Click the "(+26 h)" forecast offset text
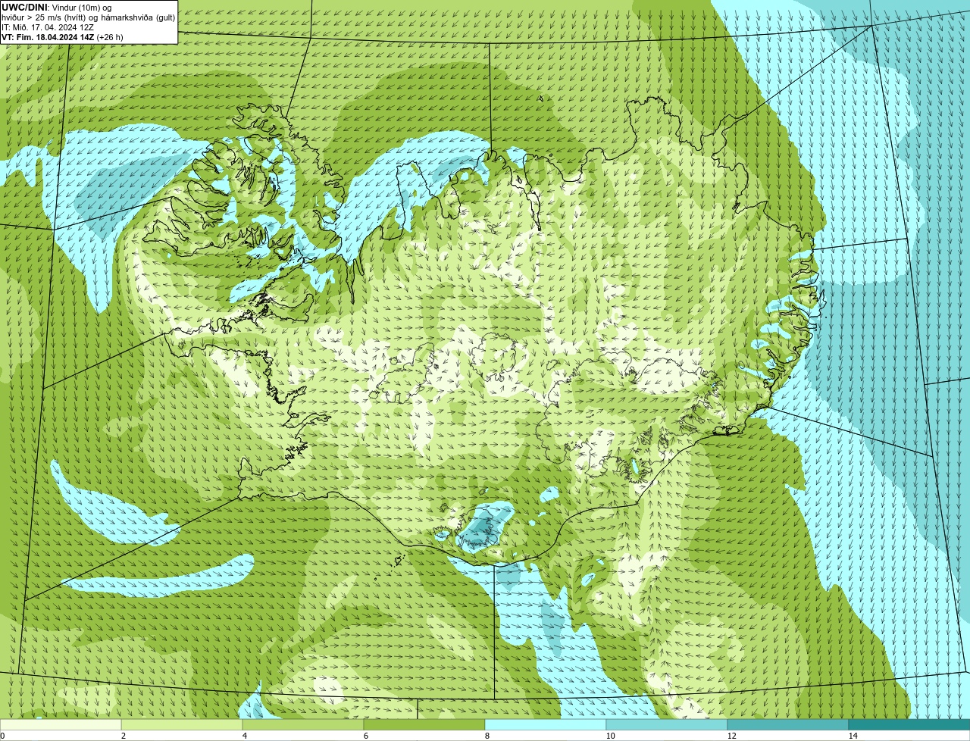 pos(110,37)
